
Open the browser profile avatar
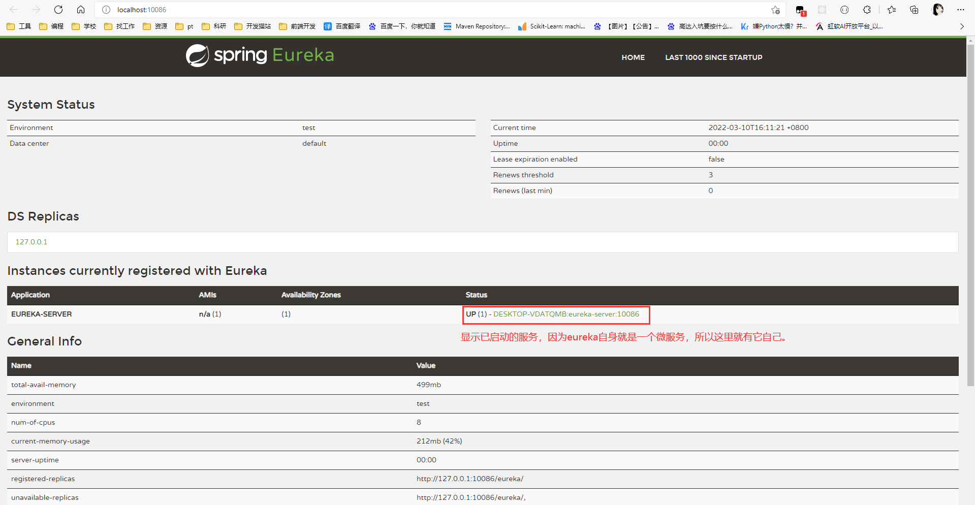coord(938,10)
